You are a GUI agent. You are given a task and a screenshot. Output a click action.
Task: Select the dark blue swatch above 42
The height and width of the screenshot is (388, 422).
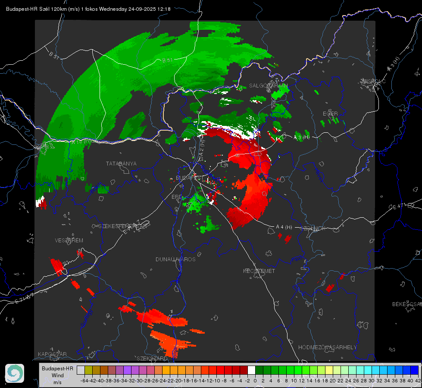pos(415,370)
